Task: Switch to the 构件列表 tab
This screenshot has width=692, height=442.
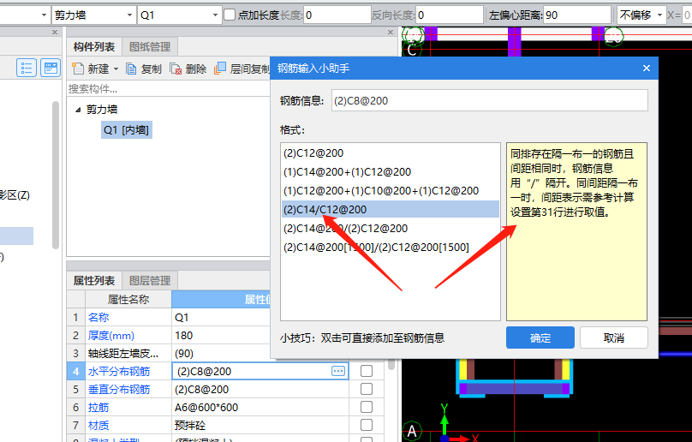Action: 94,47
